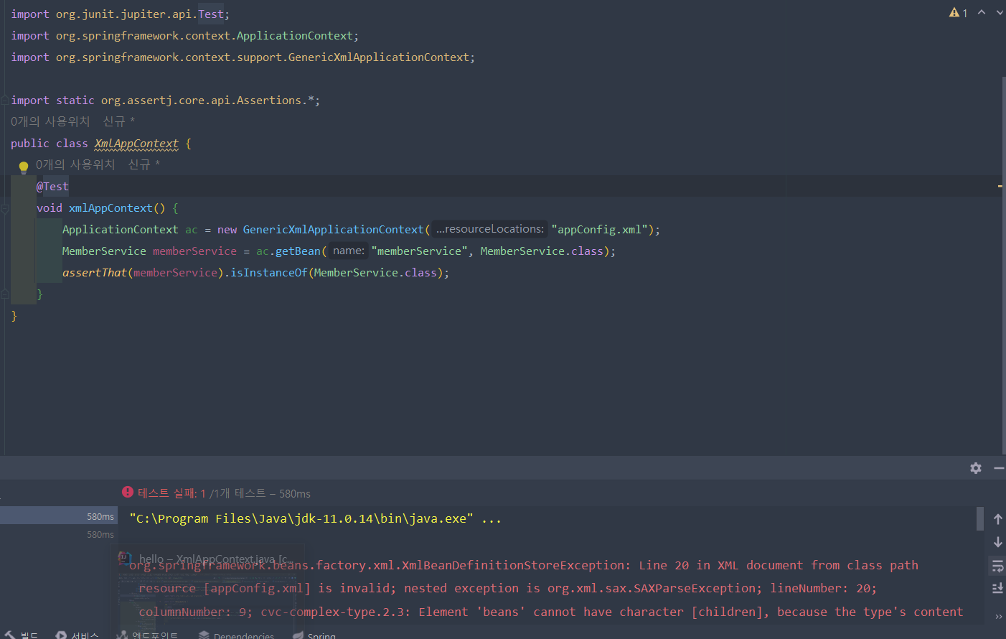Click the assertThat call
The height and width of the screenshot is (639, 1006).
click(x=95, y=272)
